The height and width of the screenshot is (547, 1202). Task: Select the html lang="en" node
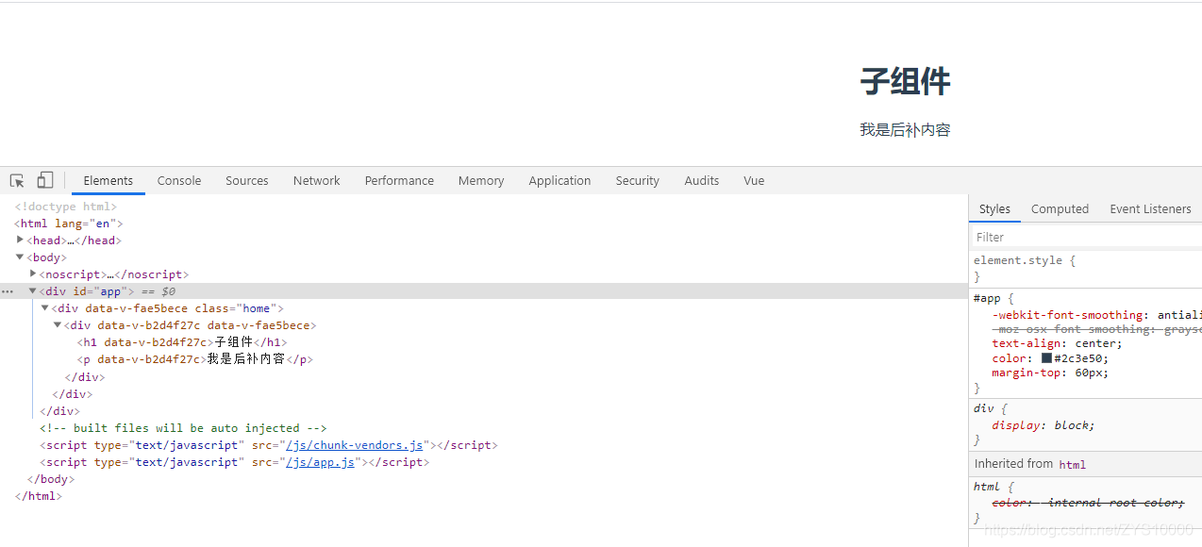(68, 224)
